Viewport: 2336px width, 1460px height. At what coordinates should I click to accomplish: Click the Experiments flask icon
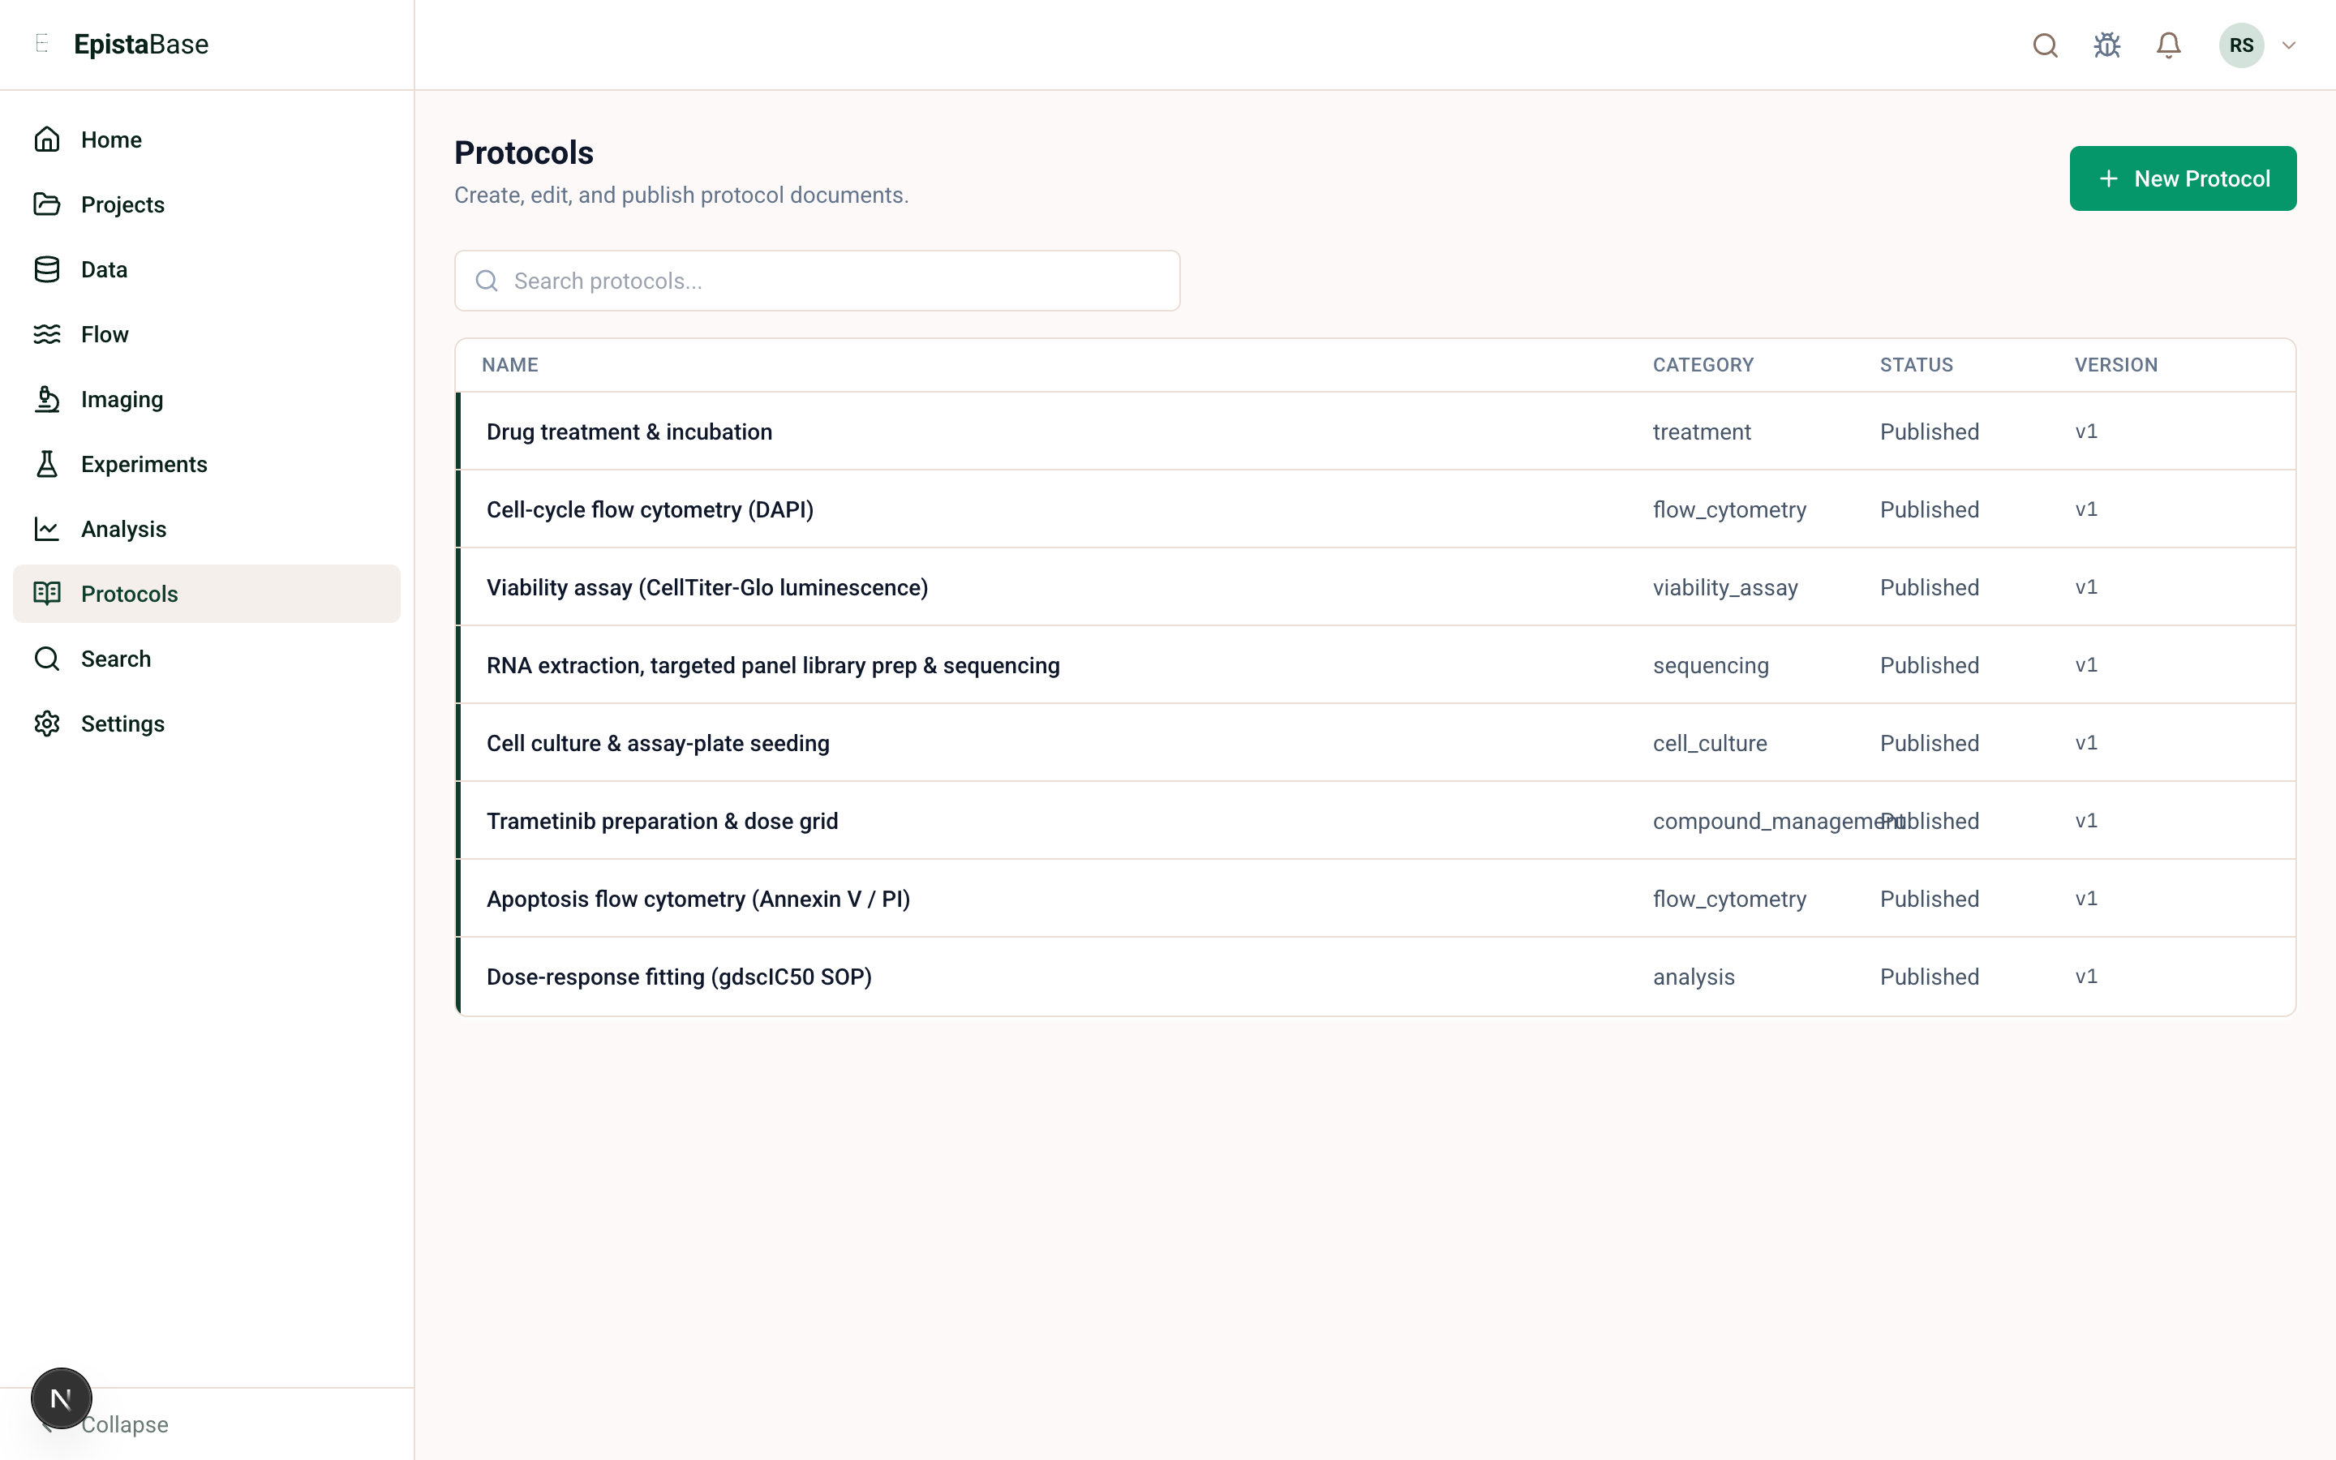point(46,463)
